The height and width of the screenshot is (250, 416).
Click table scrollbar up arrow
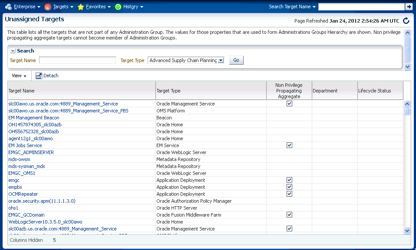pyautogui.click(x=407, y=104)
